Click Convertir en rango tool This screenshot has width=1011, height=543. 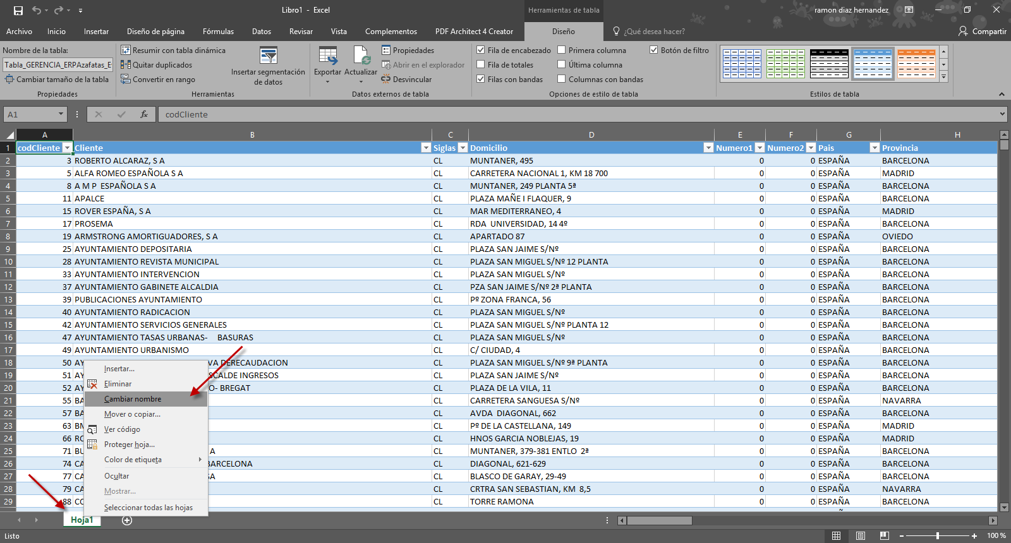[158, 79]
